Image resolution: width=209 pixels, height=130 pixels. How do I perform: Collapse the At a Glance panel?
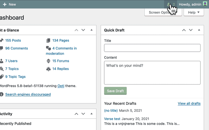coord(92,30)
